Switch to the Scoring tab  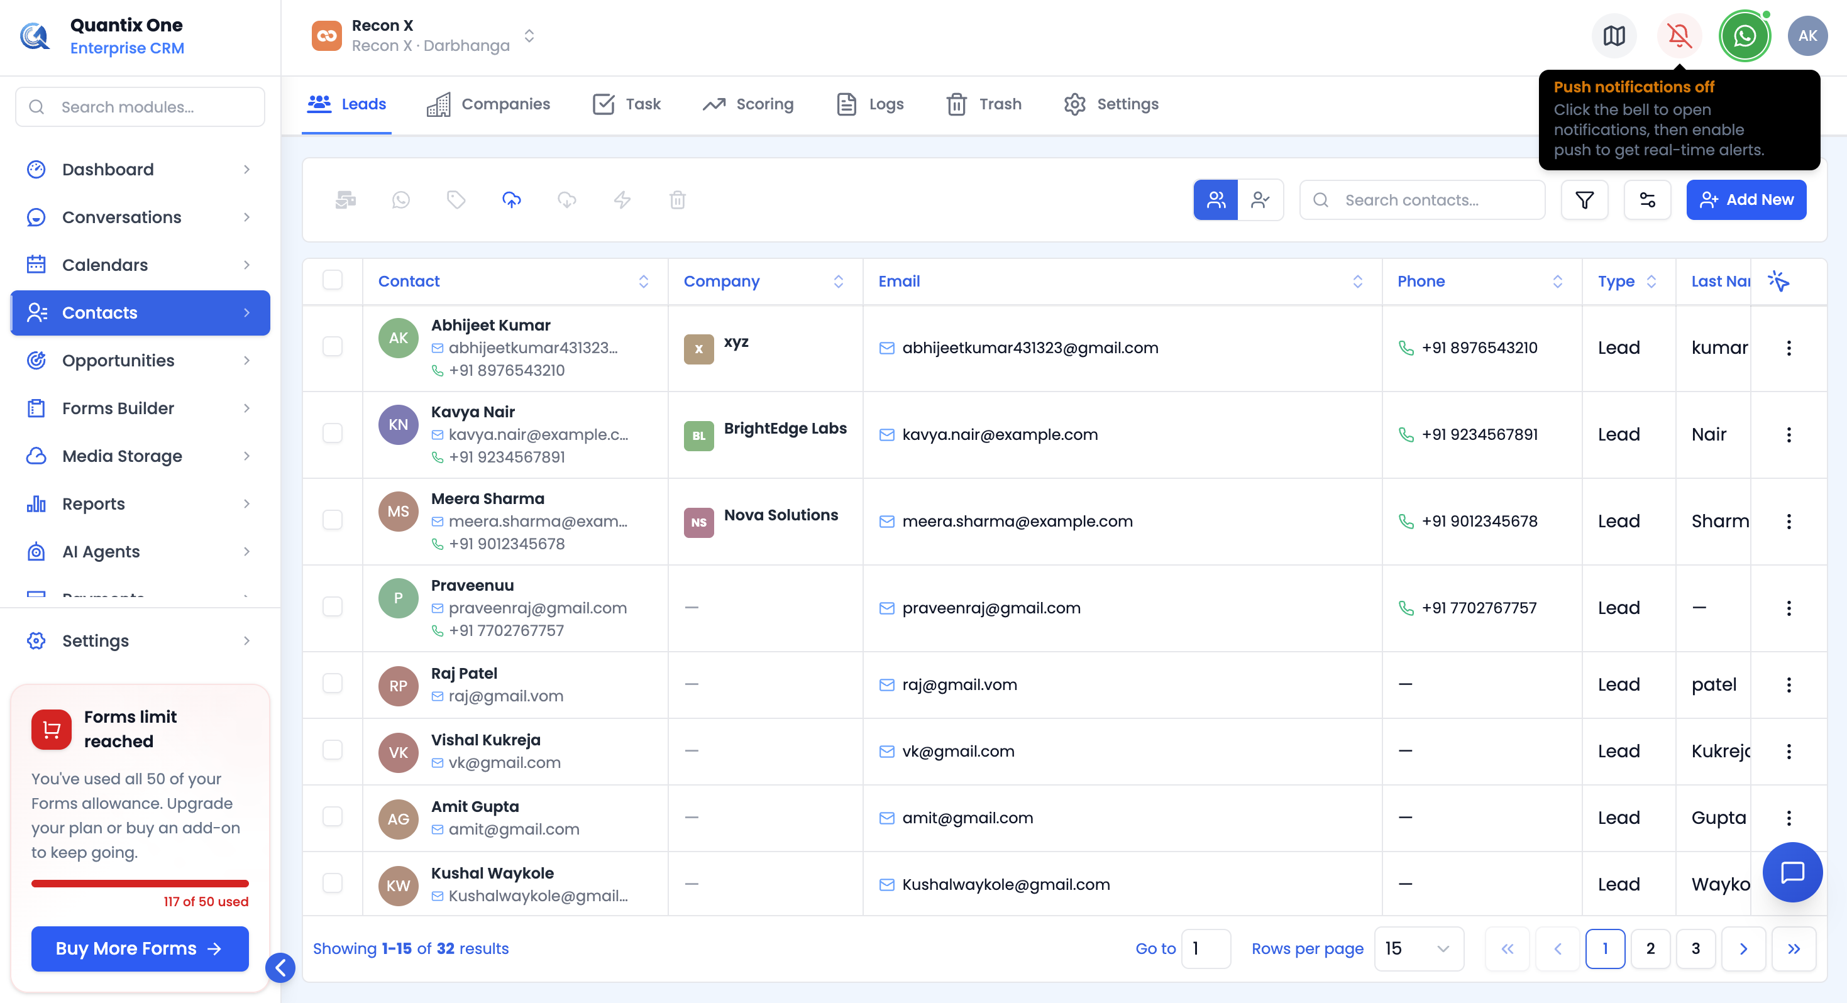click(x=748, y=105)
